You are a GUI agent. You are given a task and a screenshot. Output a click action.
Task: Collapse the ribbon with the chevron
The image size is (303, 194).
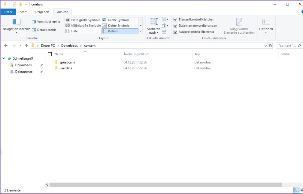click(x=297, y=12)
